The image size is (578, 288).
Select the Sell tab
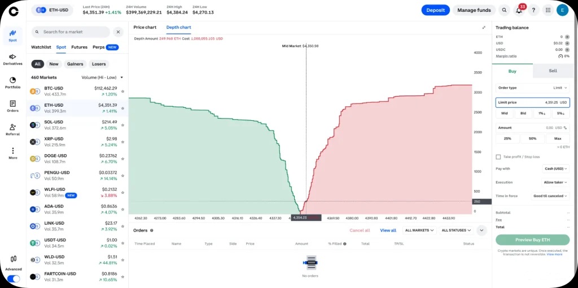[x=553, y=71]
